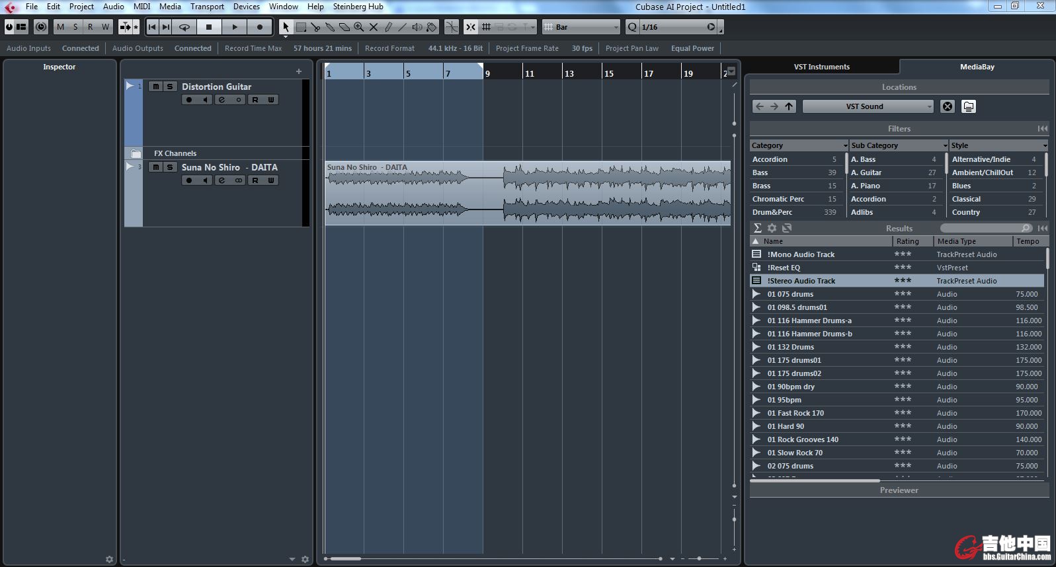The height and width of the screenshot is (567, 1056).
Task: Toggle the Cycle loop button
Action: pos(184,27)
